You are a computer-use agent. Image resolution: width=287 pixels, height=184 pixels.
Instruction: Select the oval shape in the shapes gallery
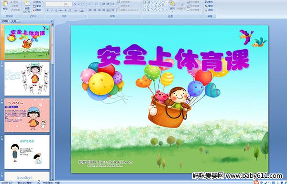click(x=163, y=2)
